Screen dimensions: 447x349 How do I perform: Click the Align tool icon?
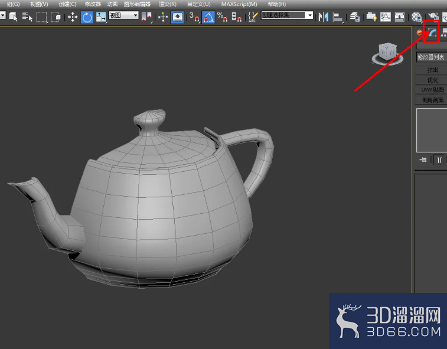(338, 17)
